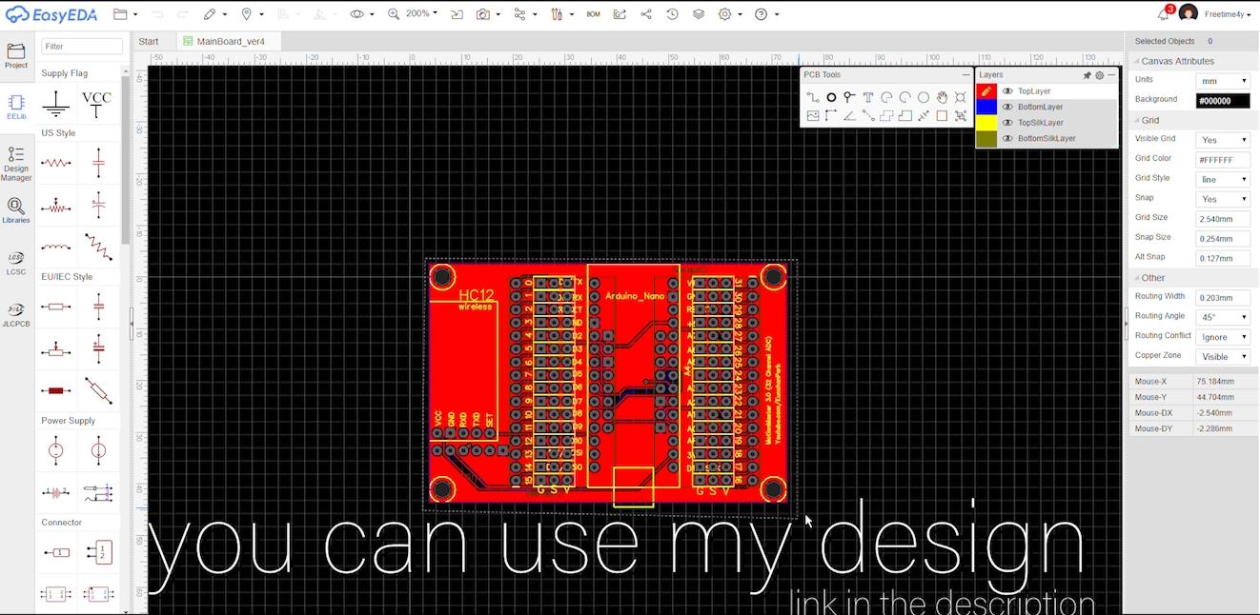Image resolution: width=1260 pixels, height=615 pixels.
Task: Open the Routing Angle dropdown
Action: [x=1223, y=317]
